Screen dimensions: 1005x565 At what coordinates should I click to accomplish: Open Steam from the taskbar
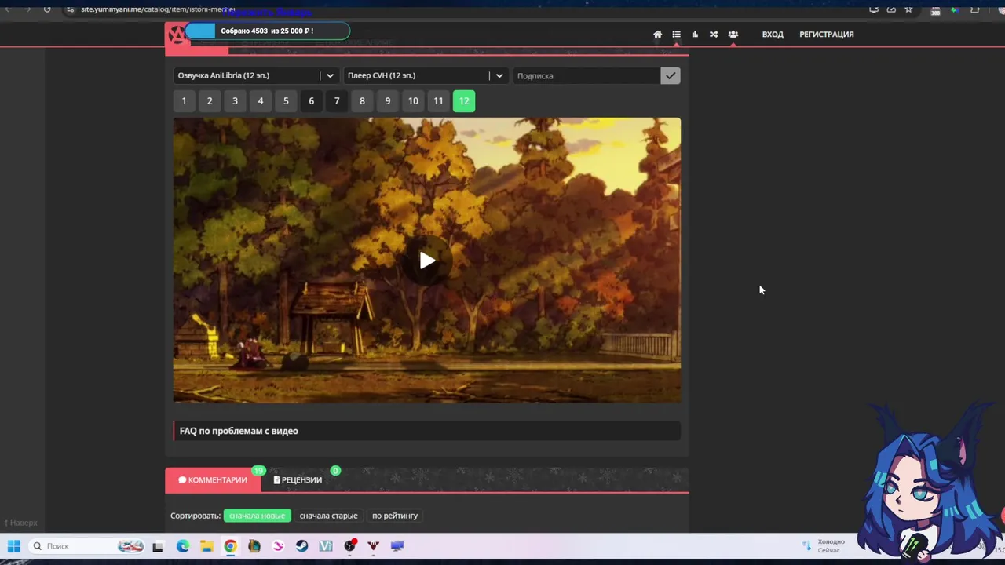point(302,546)
